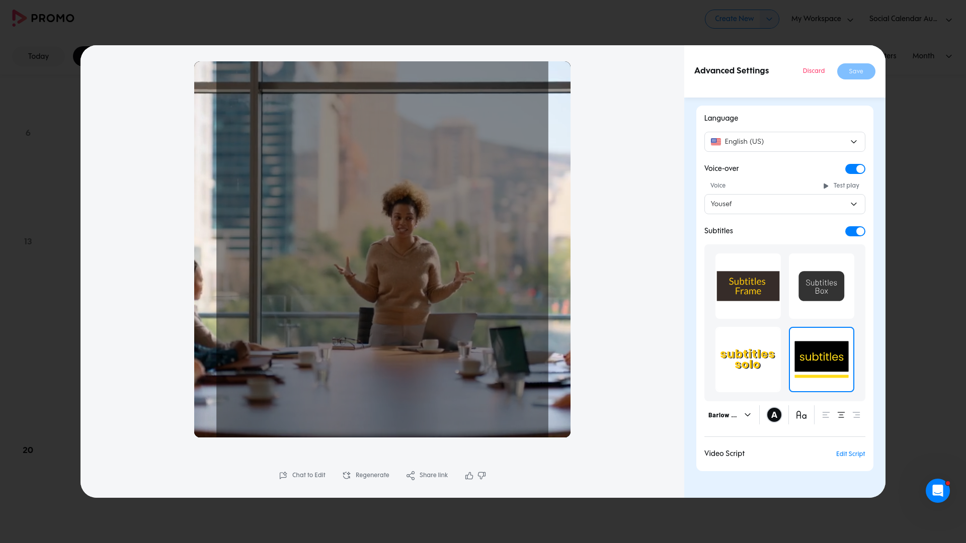Viewport: 966px width, 543px height.
Task: Click the thumbs up icon
Action: coord(469,475)
